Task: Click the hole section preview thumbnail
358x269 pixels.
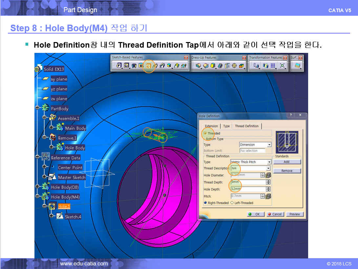Action: pos(287,142)
